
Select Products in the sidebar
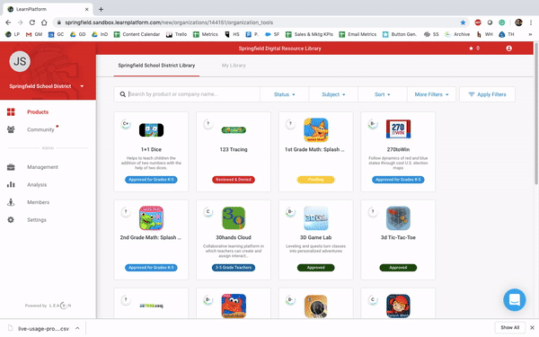click(38, 112)
